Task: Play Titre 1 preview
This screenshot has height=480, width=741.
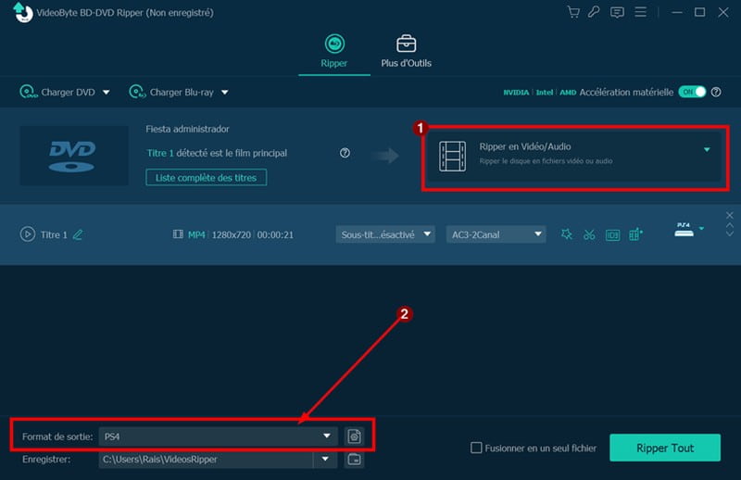Action: point(28,234)
